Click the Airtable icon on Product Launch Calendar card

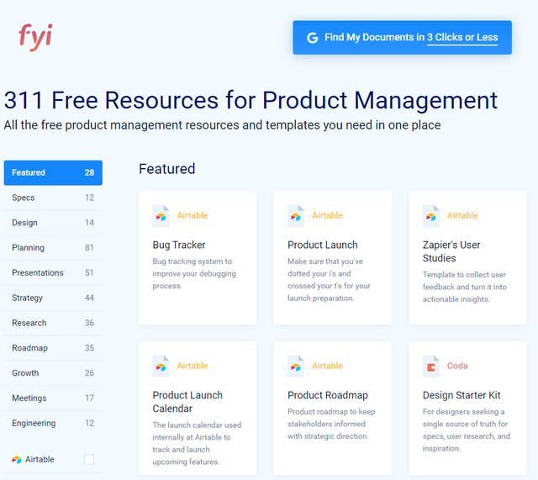(x=161, y=367)
